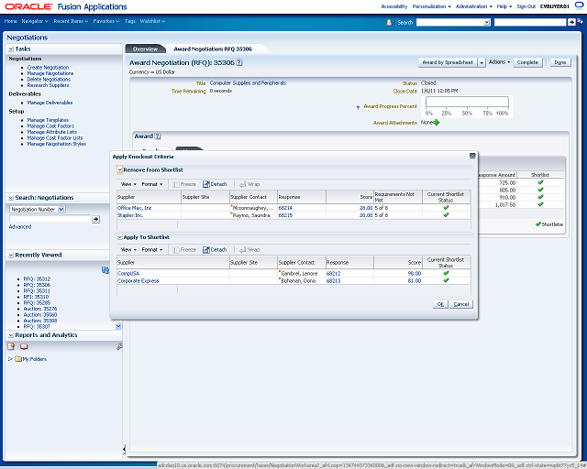The height and width of the screenshot is (469, 587).
Task: Click the icon right of the top search arrow
Action: pos(580,22)
